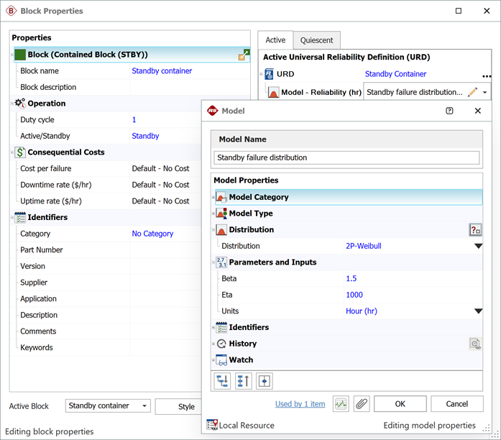Select the Active tab
501x440 pixels.
coord(275,40)
